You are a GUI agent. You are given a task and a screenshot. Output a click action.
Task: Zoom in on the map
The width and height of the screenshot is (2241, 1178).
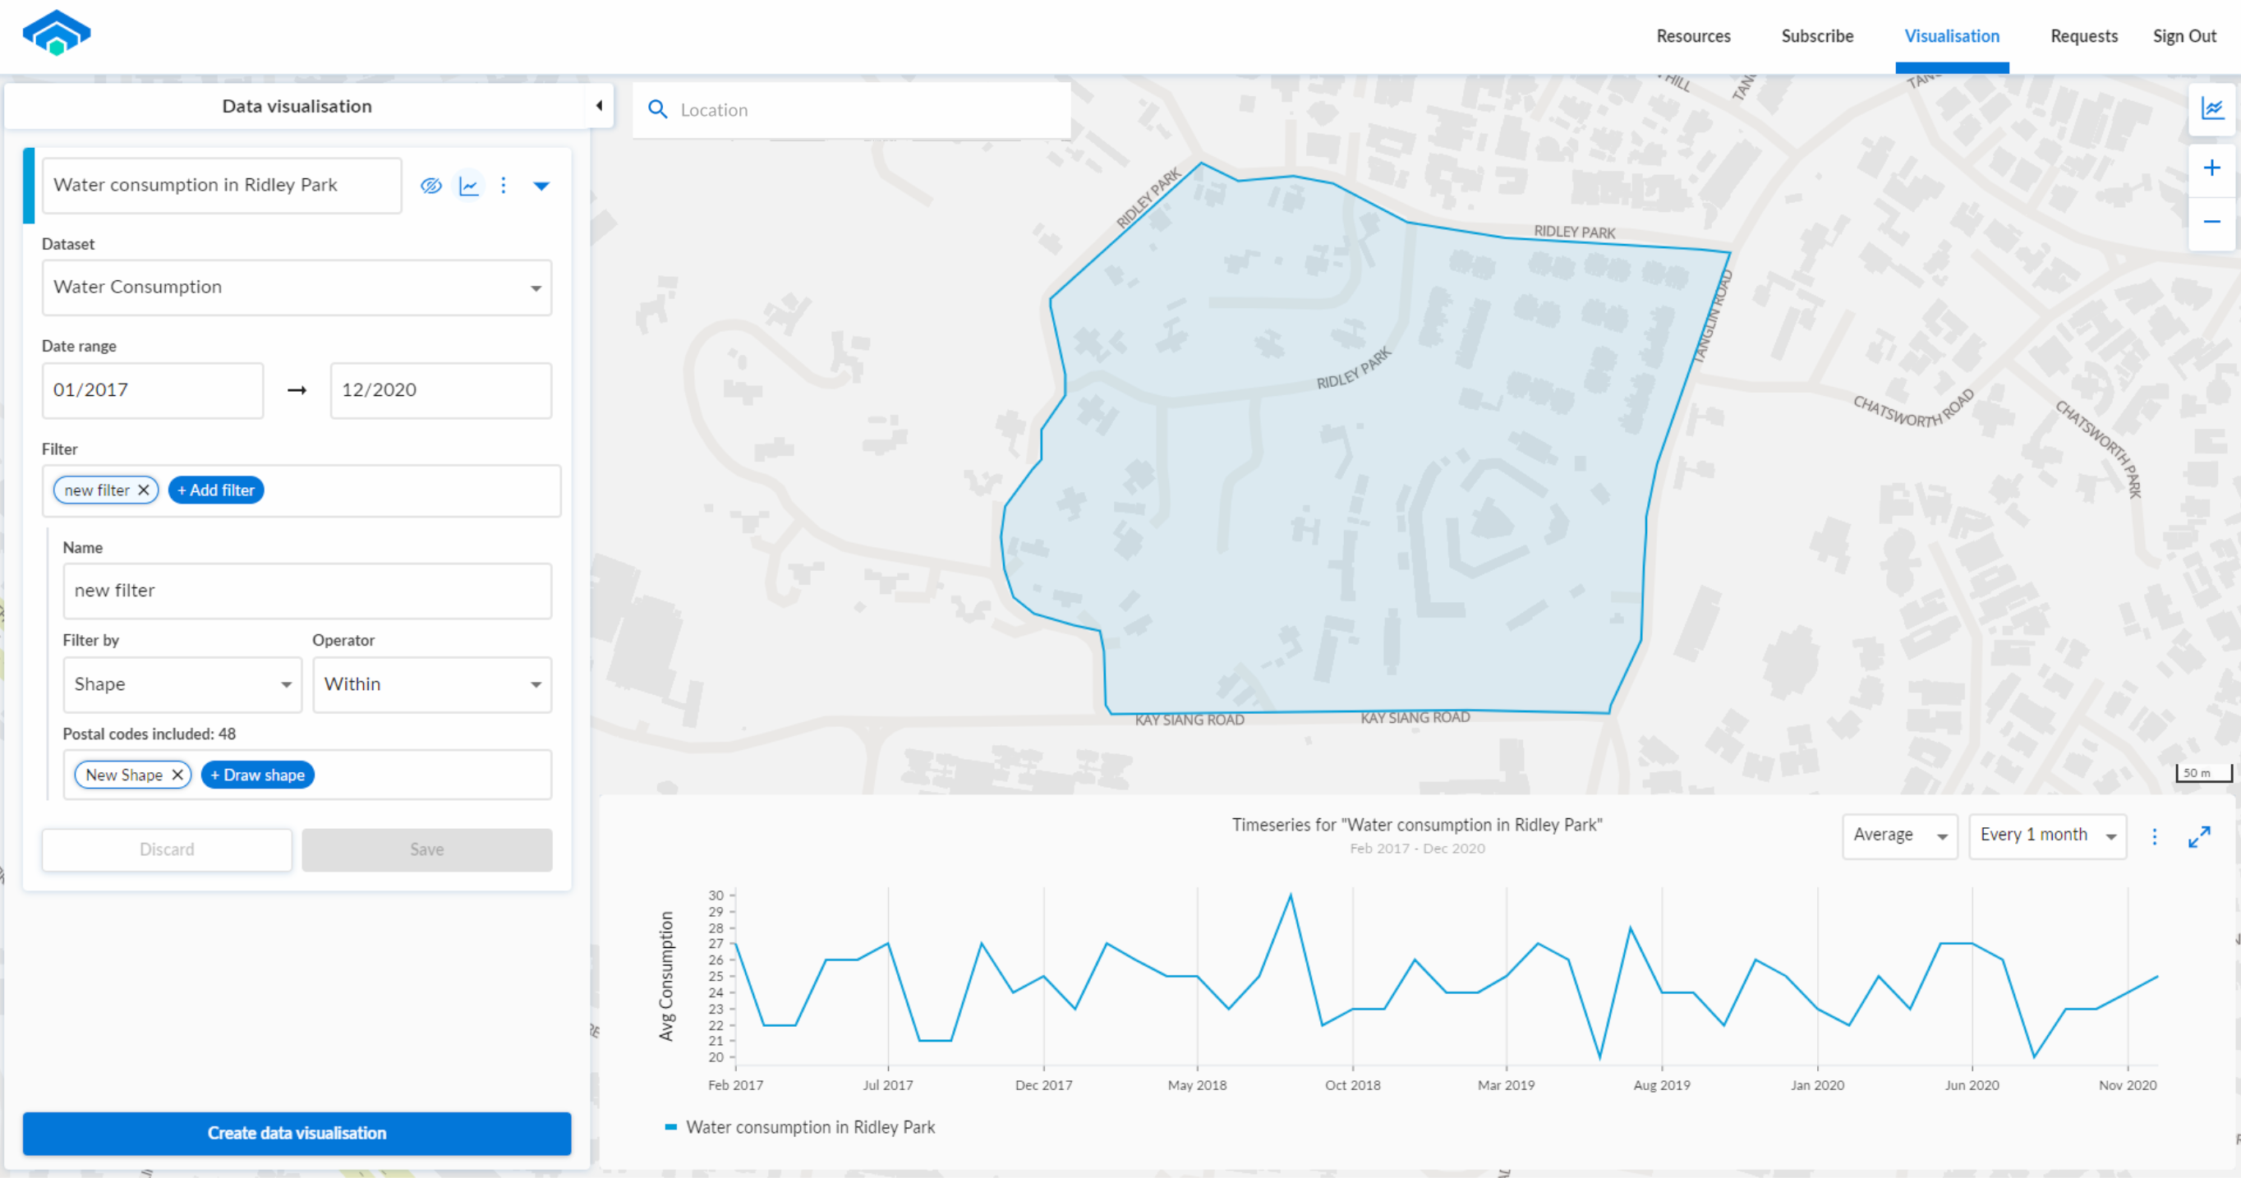2212,167
